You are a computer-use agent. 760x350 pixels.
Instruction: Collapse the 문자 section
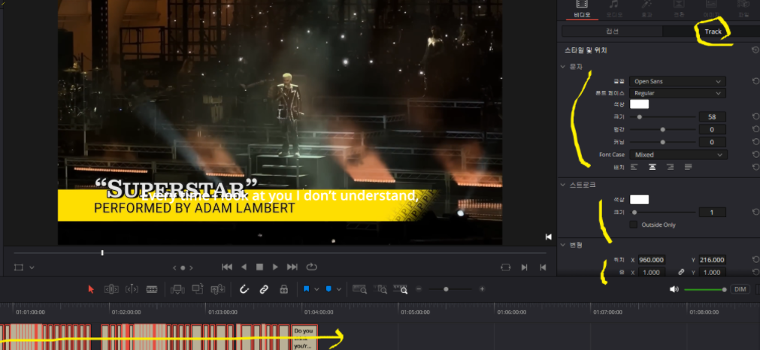pyautogui.click(x=563, y=66)
